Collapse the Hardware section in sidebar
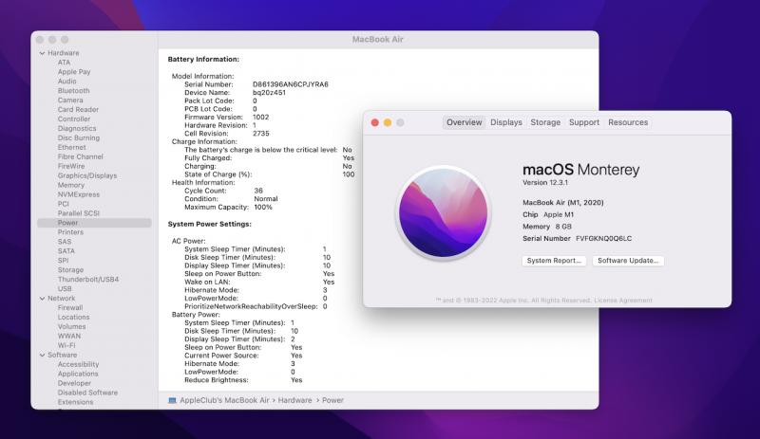 [42, 53]
